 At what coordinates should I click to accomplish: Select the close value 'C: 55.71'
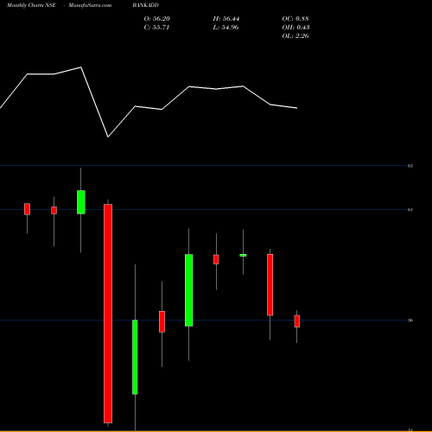coord(156,28)
